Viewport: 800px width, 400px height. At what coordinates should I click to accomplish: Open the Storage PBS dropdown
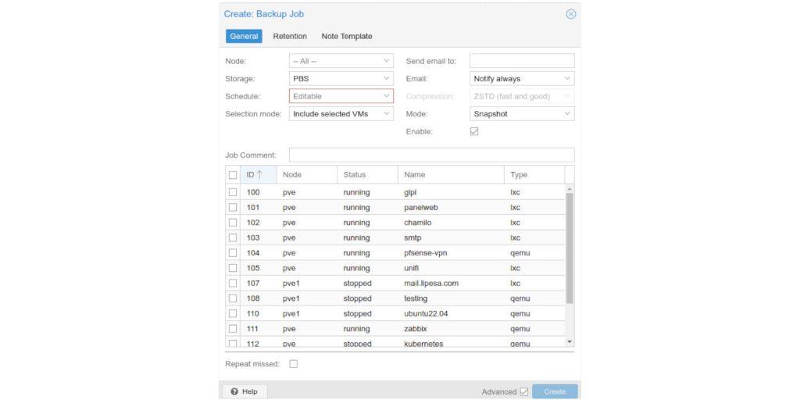[x=341, y=79]
